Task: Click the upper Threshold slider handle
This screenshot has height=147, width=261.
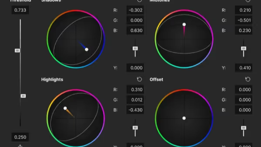Action: (x=17, y=51)
